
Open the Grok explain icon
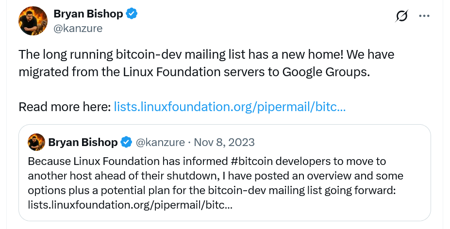[x=401, y=16]
